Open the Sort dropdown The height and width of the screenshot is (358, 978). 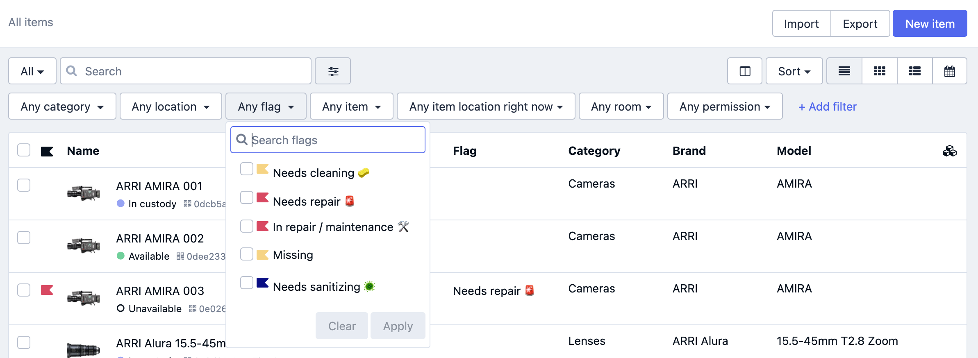tap(794, 71)
